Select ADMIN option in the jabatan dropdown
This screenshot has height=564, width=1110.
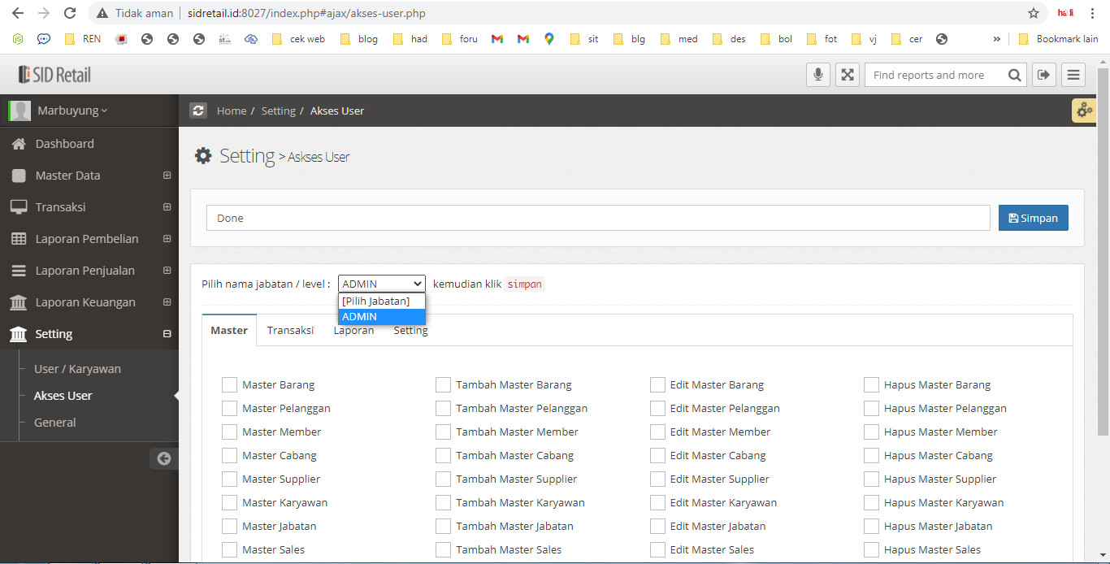pyautogui.click(x=381, y=317)
